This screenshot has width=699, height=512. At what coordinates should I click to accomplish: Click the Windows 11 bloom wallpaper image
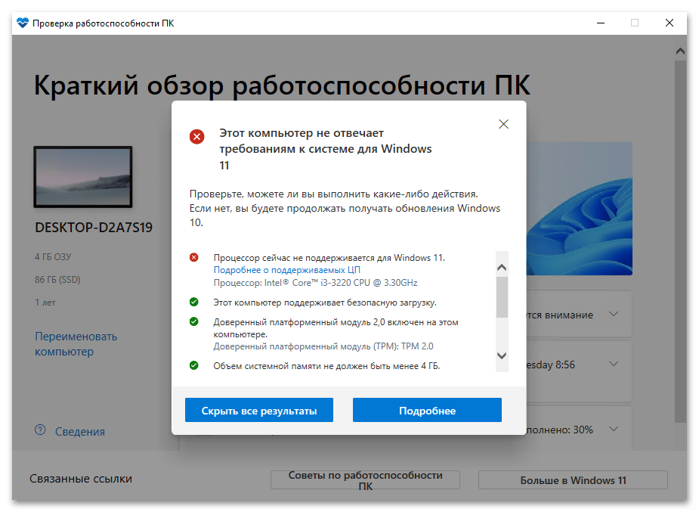[x=579, y=208]
